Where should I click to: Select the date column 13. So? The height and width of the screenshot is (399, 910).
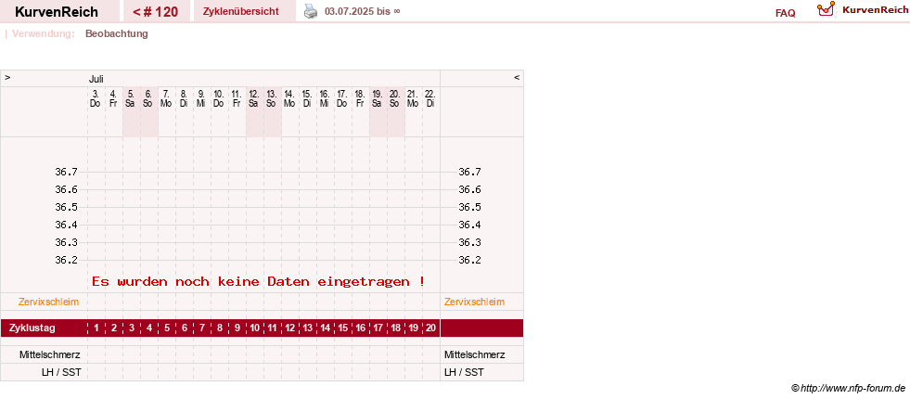272,98
